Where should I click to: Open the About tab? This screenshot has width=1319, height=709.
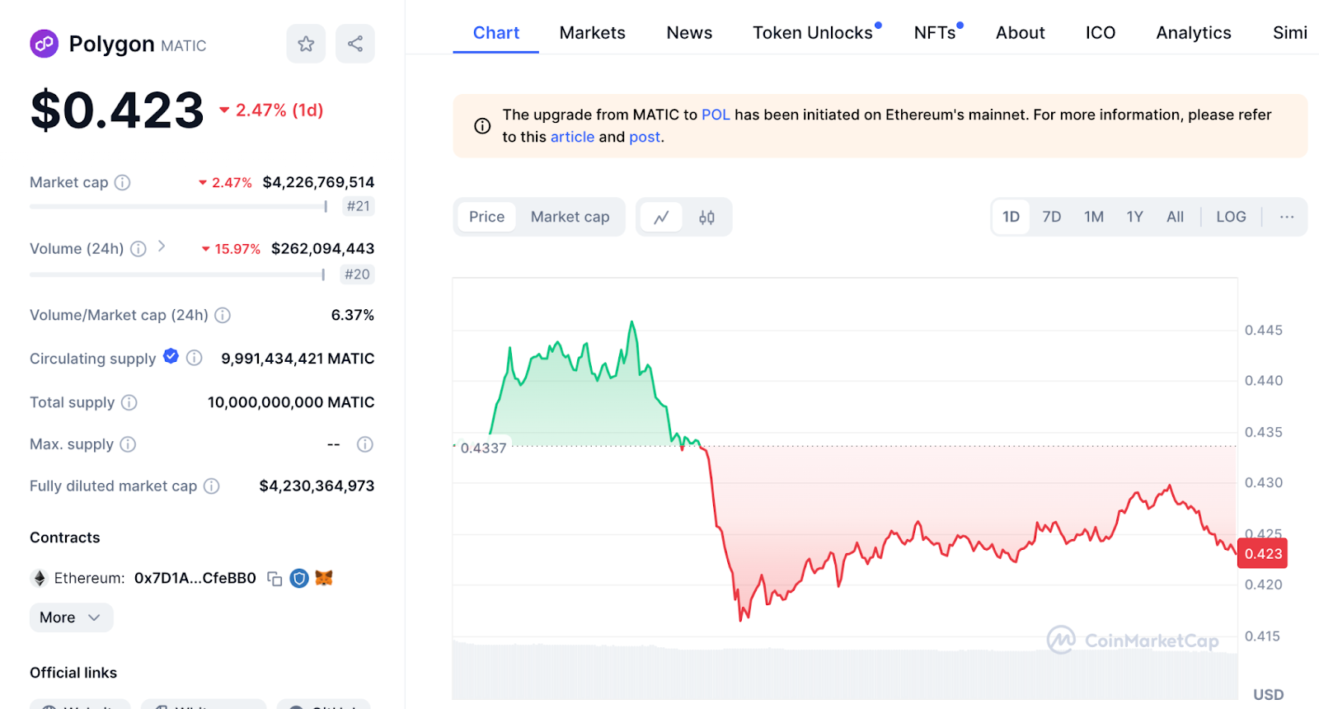point(1021,33)
